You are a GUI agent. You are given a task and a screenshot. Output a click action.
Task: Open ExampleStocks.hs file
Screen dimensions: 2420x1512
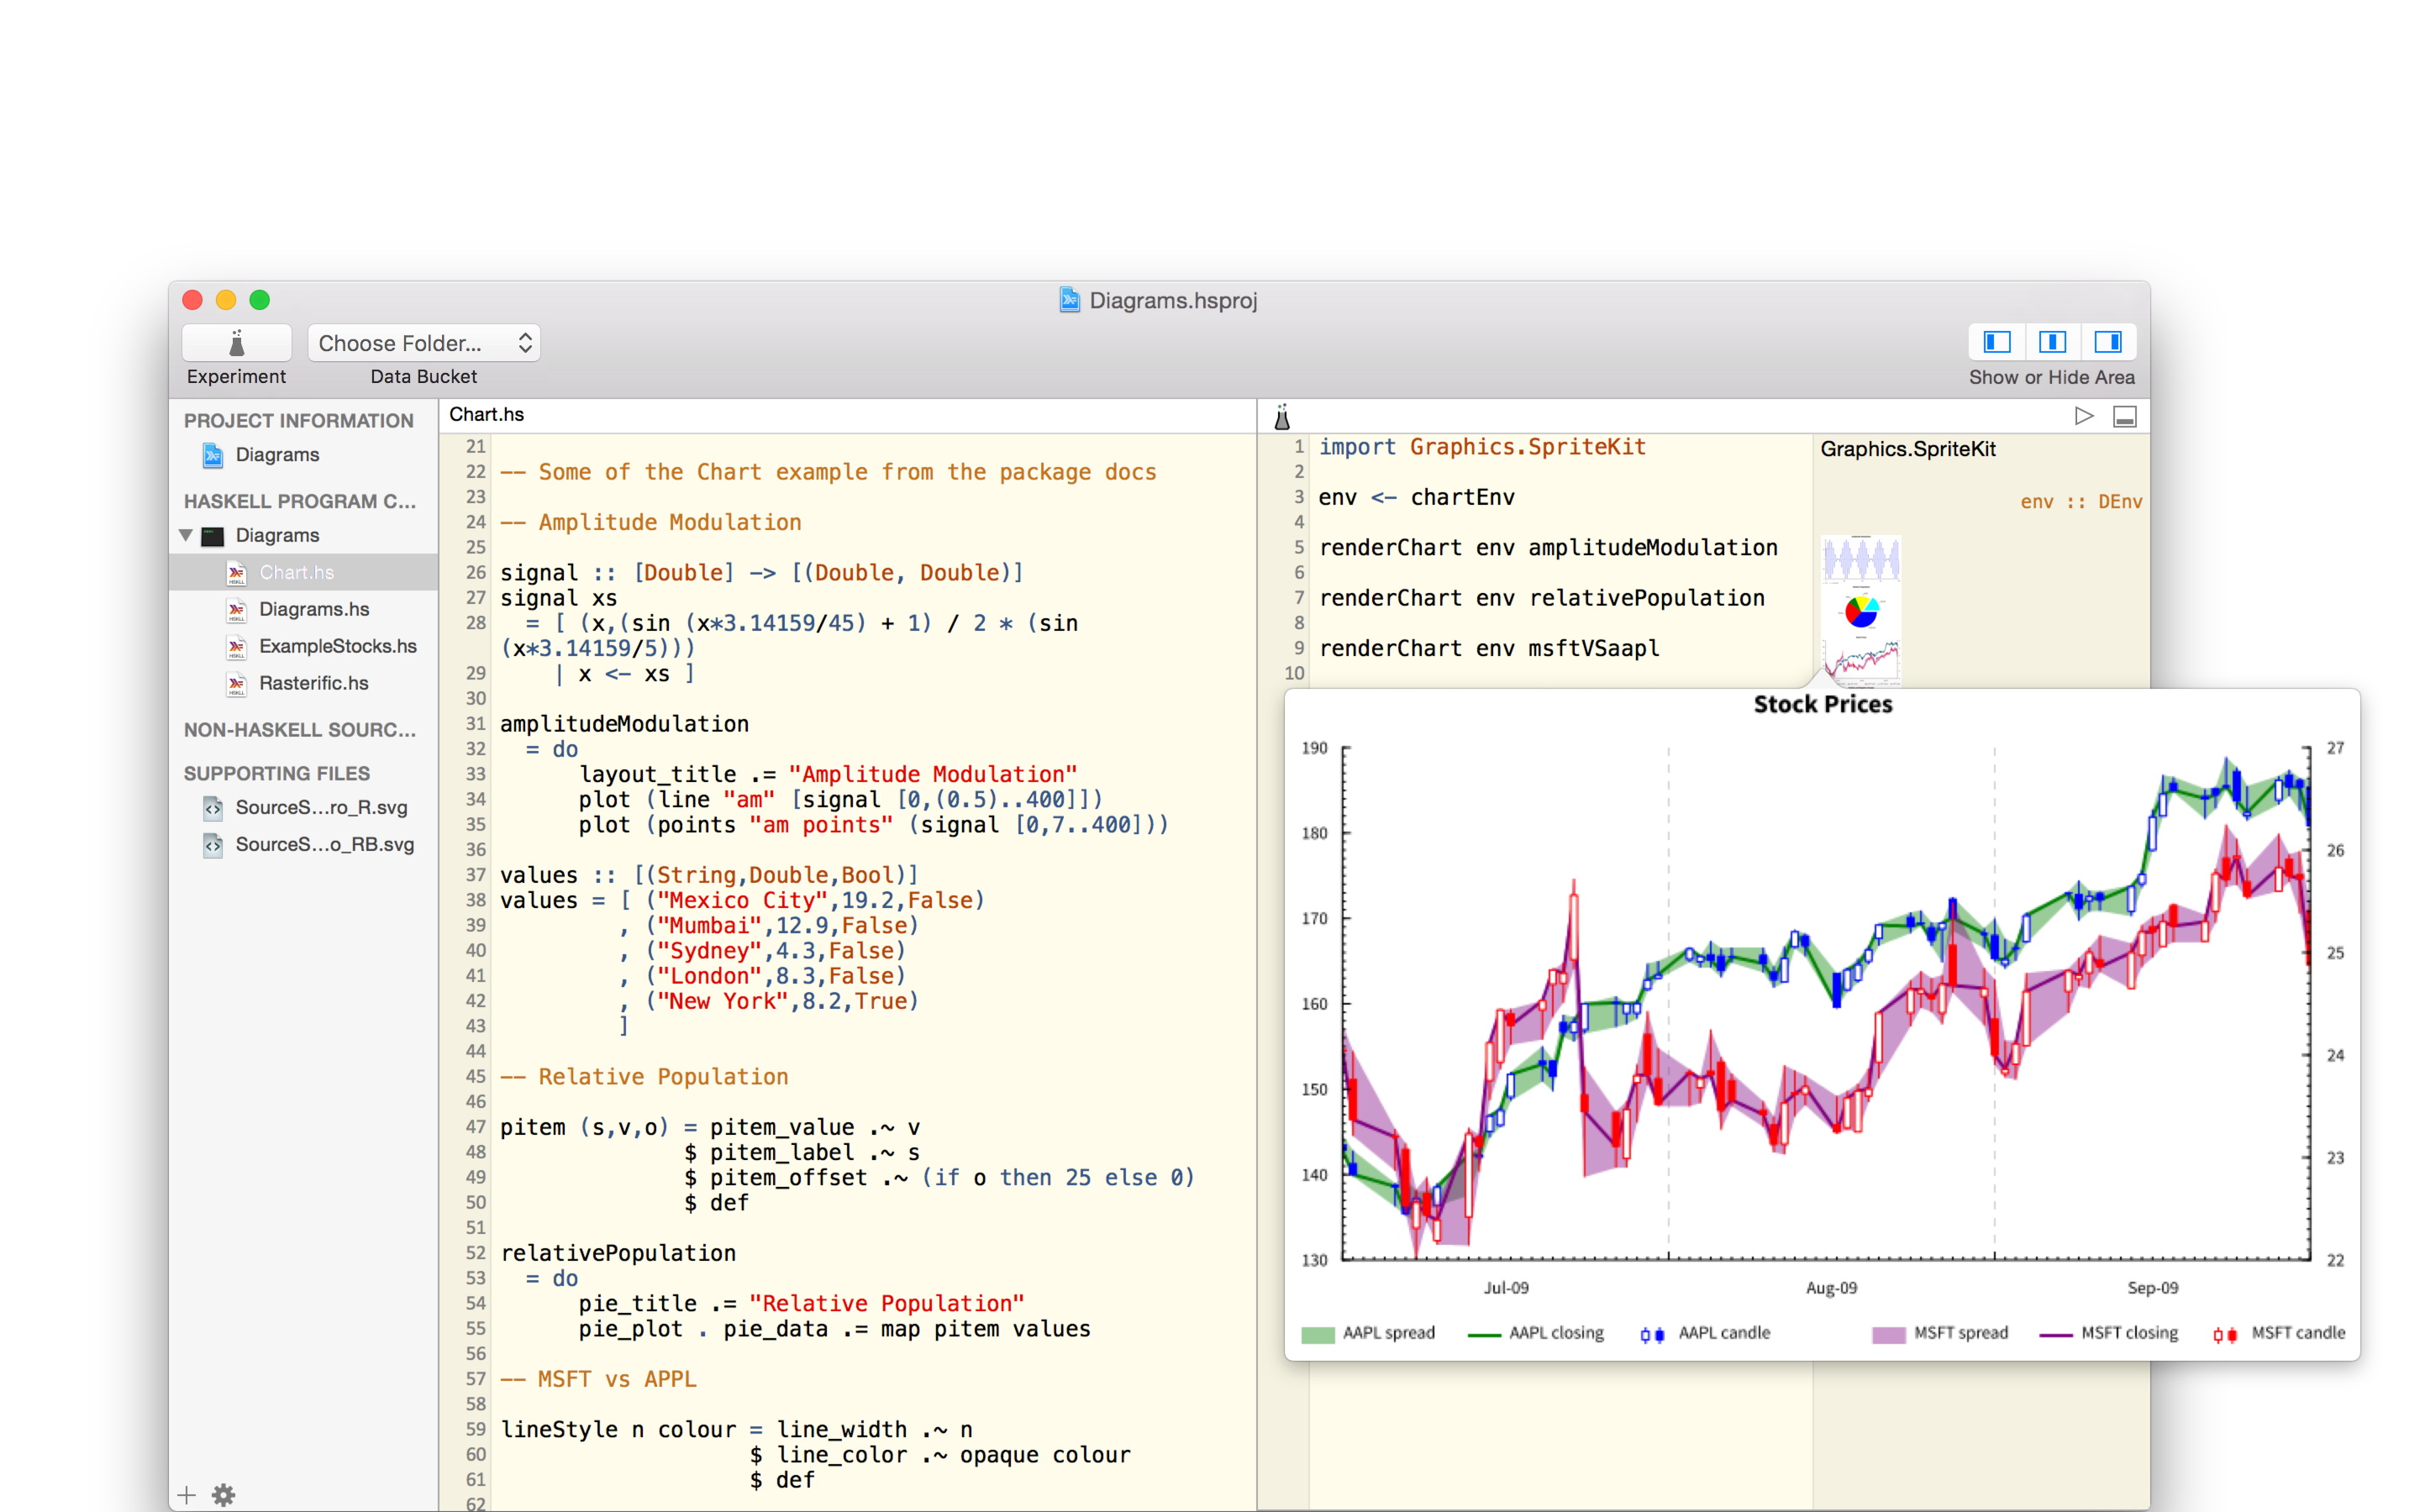(338, 646)
